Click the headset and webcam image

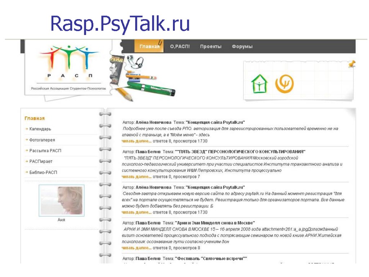(135, 62)
